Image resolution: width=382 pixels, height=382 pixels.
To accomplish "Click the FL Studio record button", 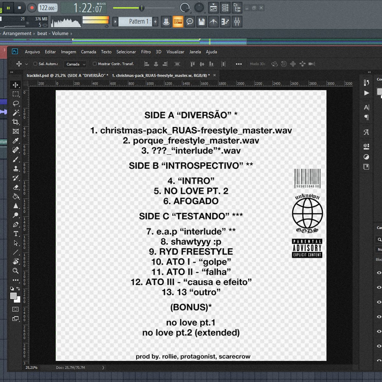I will point(32,8).
